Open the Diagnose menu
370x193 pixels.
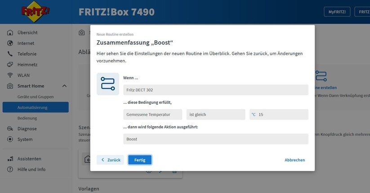[27, 128]
